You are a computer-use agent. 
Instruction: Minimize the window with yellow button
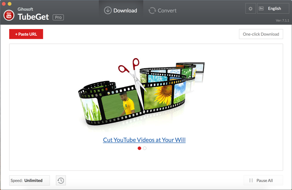click(10, 4)
